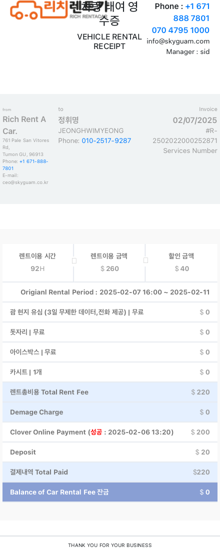Click the Original Rental Period row

tap(110, 292)
